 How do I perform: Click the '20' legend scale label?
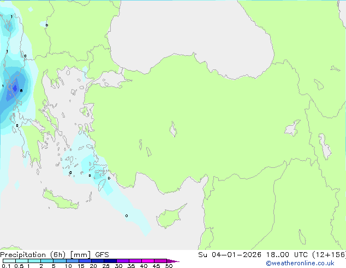coord(93,266)
